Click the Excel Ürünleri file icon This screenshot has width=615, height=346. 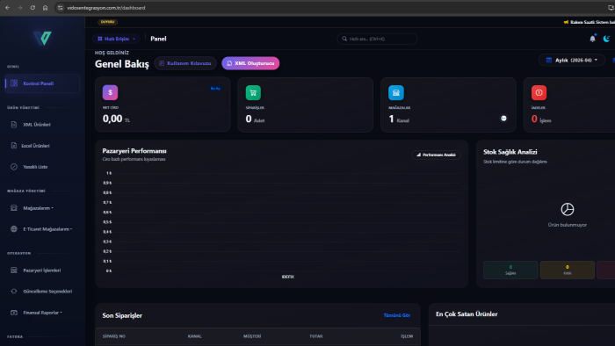14,146
